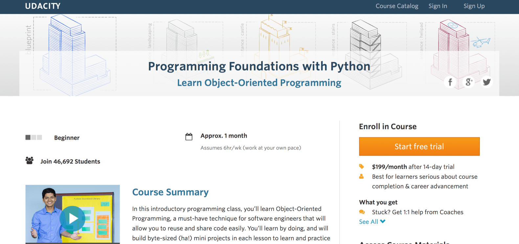Expand the See All benefits list

[372, 222]
